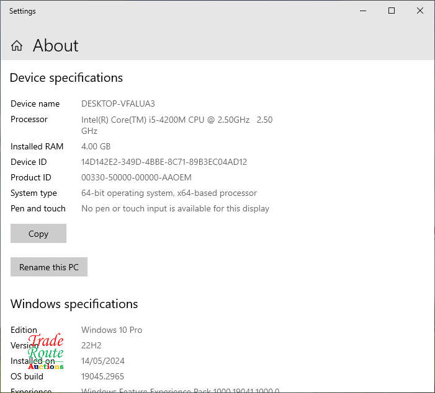The width and height of the screenshot is (435, 393).
Task: Click the Processor label
Action: 29,119
